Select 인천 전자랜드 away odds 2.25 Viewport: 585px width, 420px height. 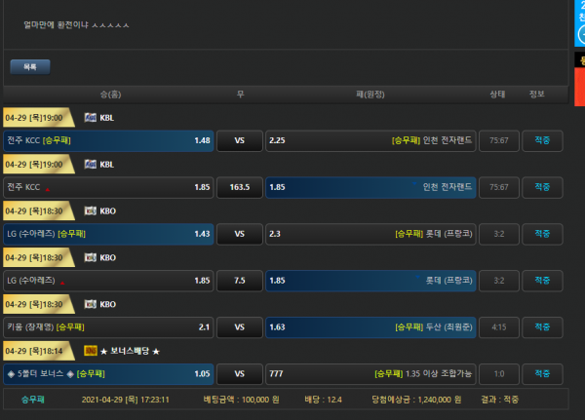pos(370,140)
